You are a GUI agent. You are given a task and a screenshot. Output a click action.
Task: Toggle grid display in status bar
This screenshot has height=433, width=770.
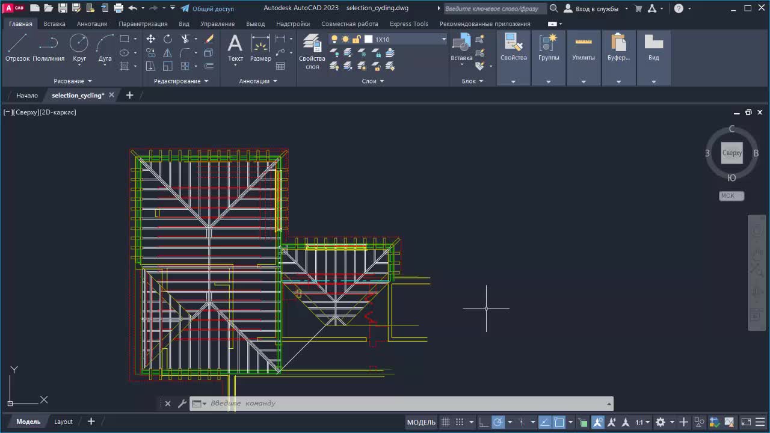[446, 422]
